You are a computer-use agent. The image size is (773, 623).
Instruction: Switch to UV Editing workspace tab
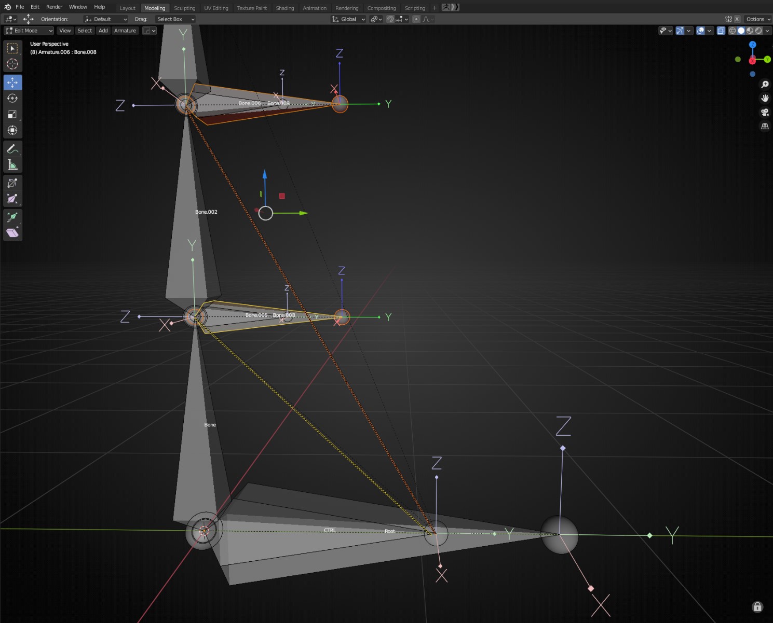tap(216, 8)
